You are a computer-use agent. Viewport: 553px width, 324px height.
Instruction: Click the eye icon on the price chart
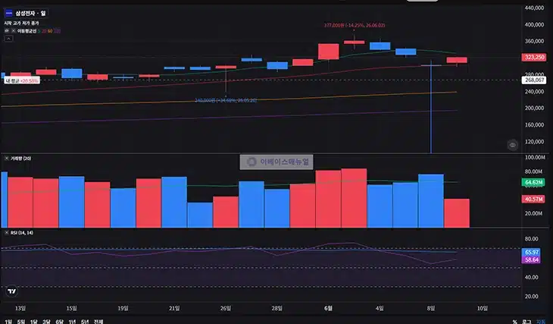[x=512, y=145]
